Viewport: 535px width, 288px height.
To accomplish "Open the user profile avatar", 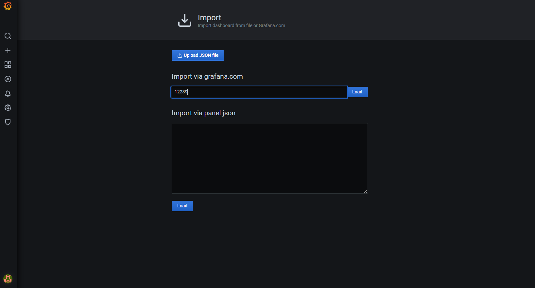I will (8, 279).
